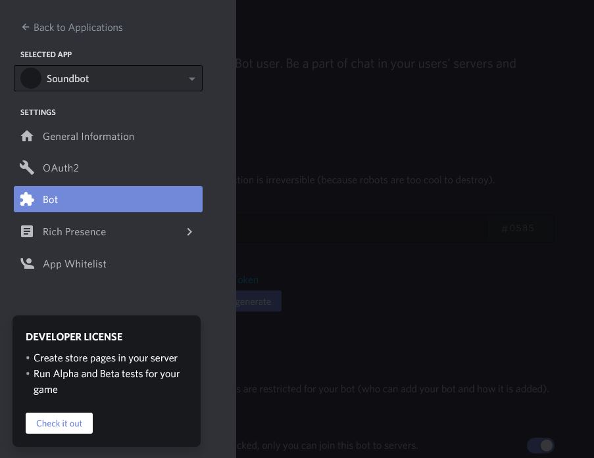Click the Rich Presence document icon
This screenshot has height=458, width=594.
tap(27, 231)
